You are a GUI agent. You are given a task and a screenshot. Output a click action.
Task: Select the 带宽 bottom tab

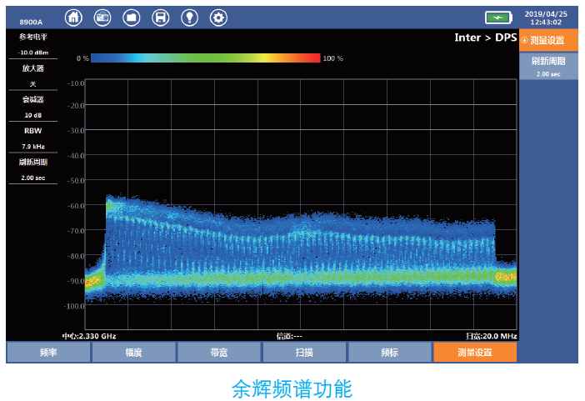tap(218, 353)
